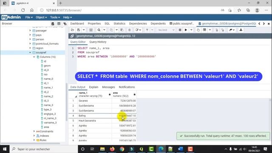Click the Paste rows icon
The height and width of the screenshot is (153, 272).
point(122,30)
